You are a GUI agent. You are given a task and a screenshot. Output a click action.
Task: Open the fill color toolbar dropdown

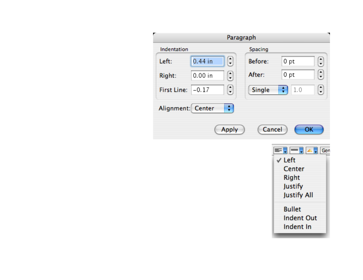(x=312, y=150)
